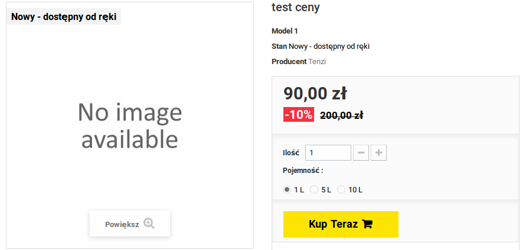This screenshot has height=250, width=529.
Task: Click the magnifier zoom icon
Action: click(x=149, y=224)
